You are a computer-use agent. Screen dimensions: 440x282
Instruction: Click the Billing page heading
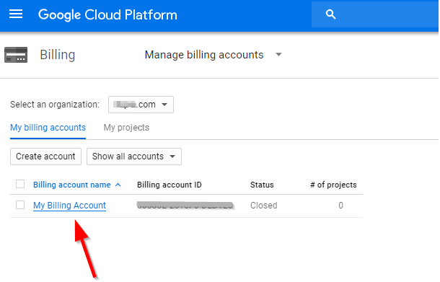[58, 55]
